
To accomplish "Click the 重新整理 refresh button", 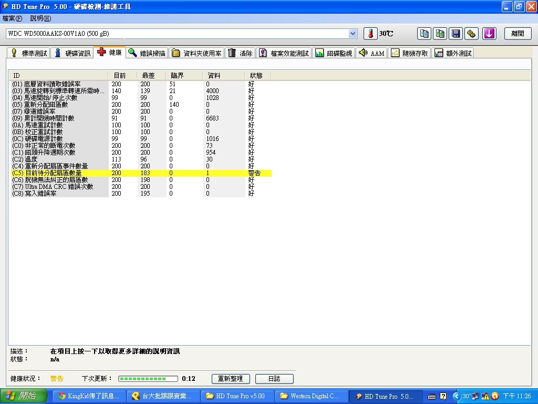I will pyautogui.click(x=231, y=379).
